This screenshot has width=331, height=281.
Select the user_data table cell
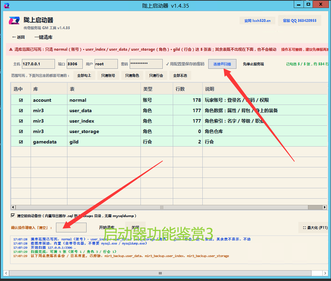104,110
